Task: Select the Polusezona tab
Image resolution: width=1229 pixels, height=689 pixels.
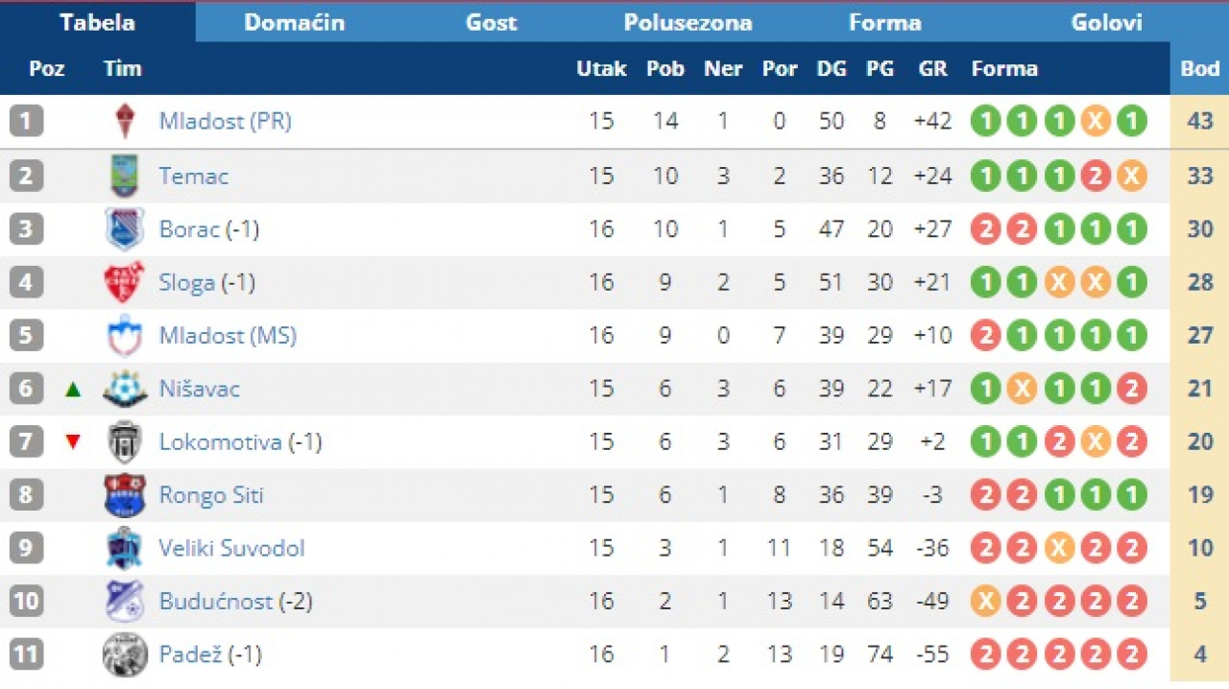Action: point(687,23)
